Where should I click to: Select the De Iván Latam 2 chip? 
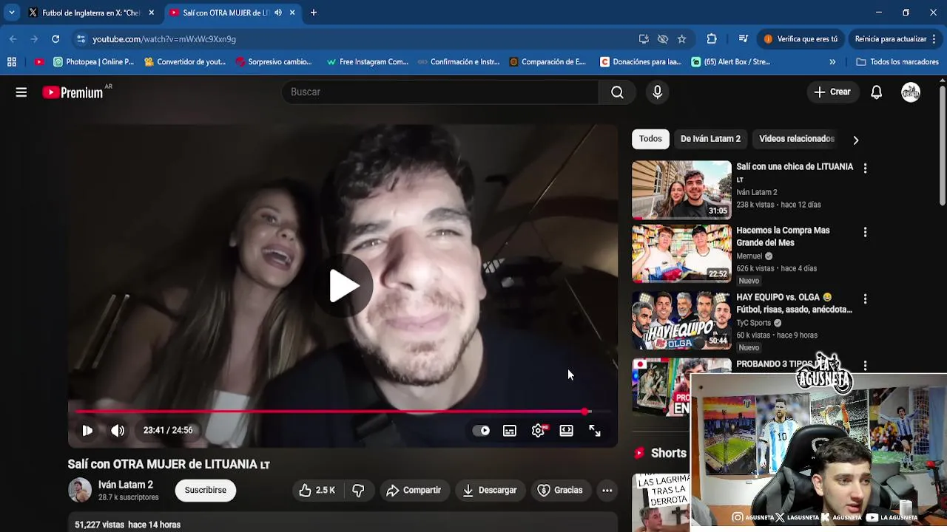point(710,139)
